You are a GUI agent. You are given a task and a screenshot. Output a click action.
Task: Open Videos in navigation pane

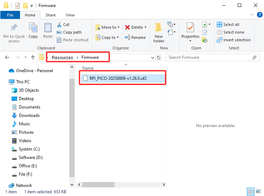coord(21,141)
